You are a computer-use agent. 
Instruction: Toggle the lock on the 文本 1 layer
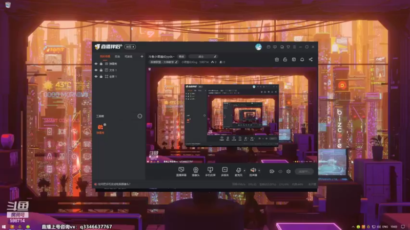coord(101,70)
